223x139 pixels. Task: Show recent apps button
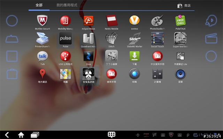pos(35,135)
